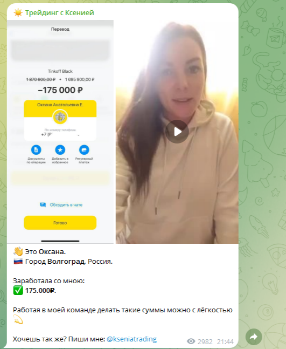Click Обсудить в чате link
Image resolution: width=286 pixels, height=349 pixels.
pyautogui.click(x=66, y=205)
